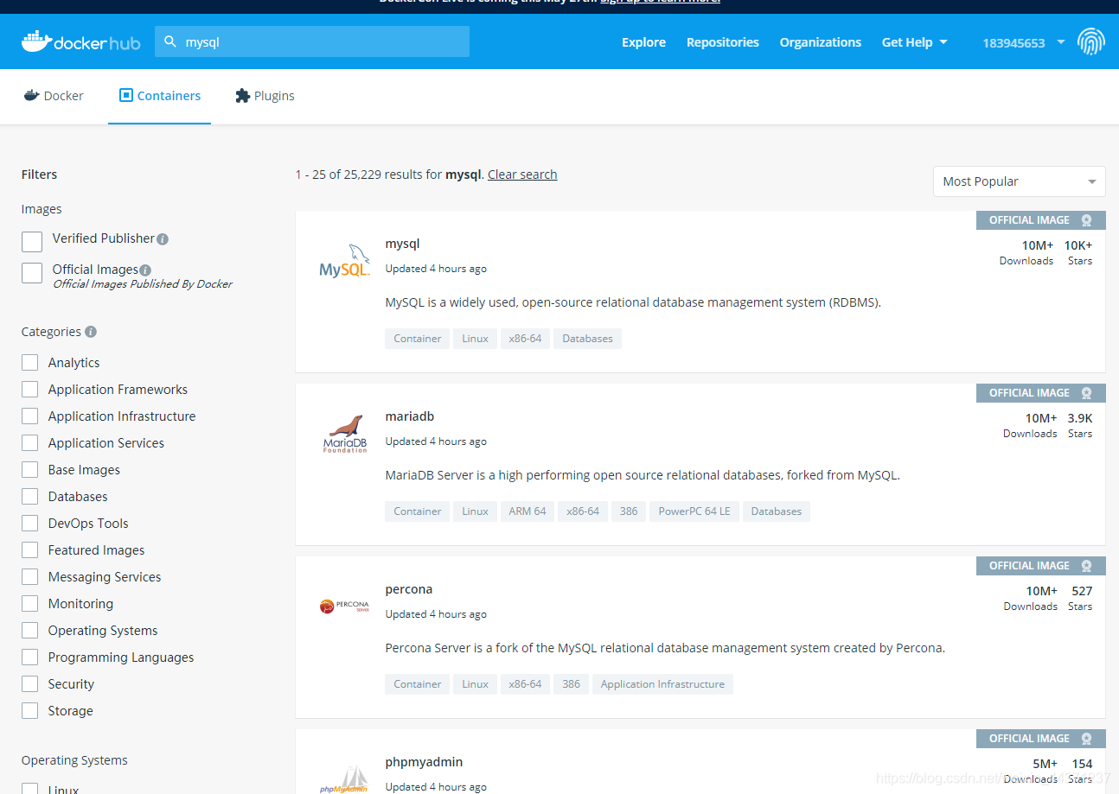Click the x86-64 tag on mysql card
The height and width of the screenshot is (794, 1119).
point(525,339)
